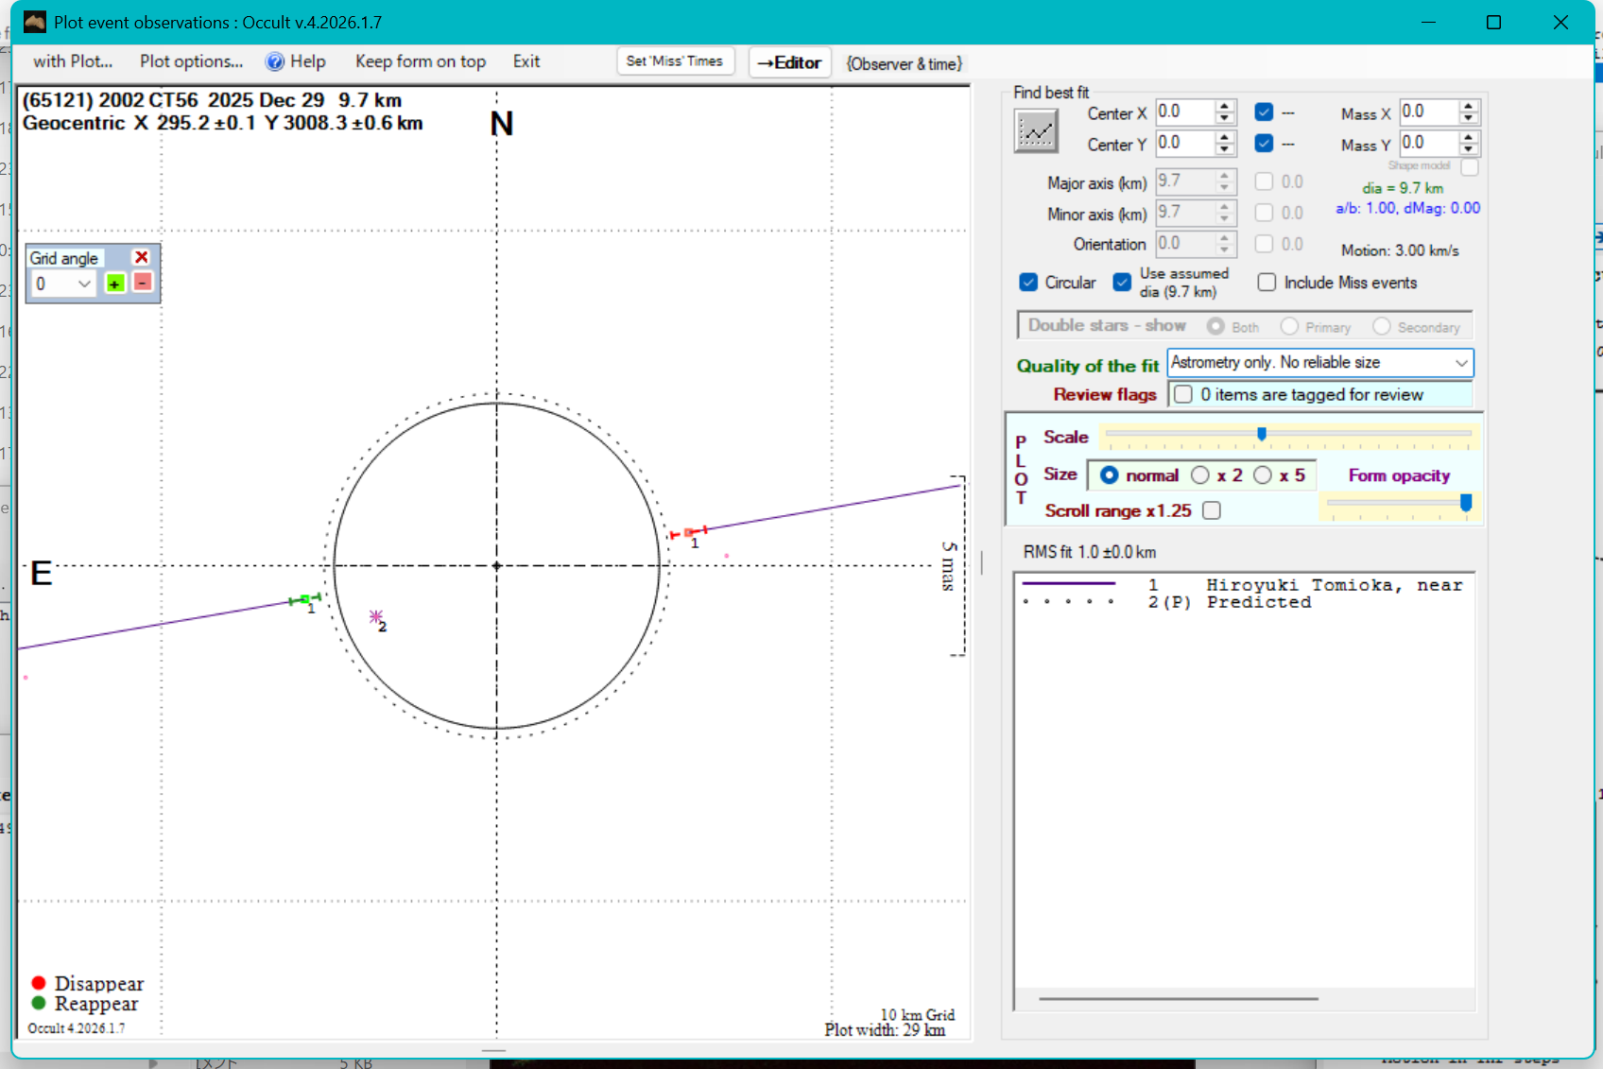The image size is (1603, 1069).
Task: Expand the Grid angle dropdown
Action: point(84,284)
